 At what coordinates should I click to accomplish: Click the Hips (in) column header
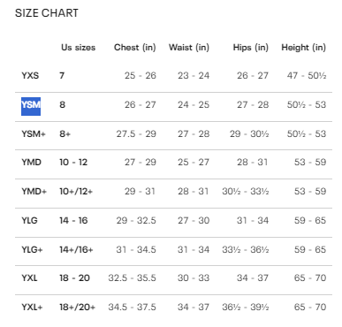pos(251,48)
